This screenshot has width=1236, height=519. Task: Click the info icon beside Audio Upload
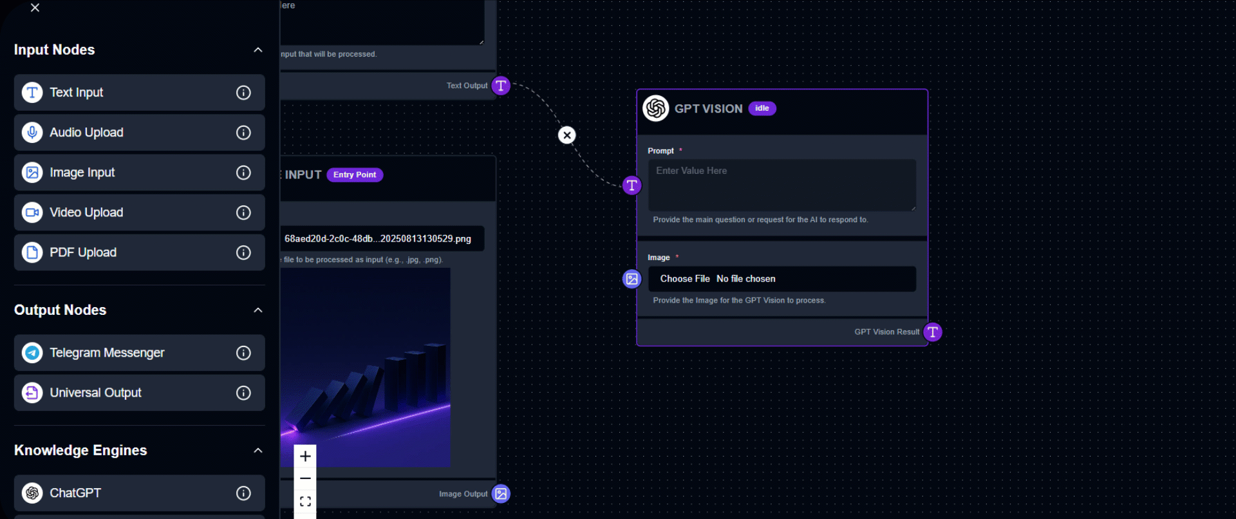pyautogui.click(x=243, y=133)
